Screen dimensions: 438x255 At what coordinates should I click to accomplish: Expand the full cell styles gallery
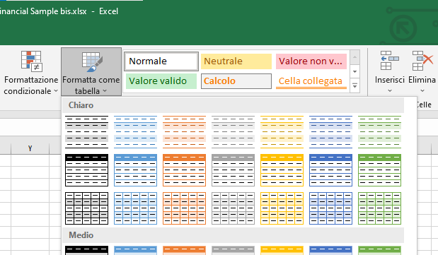click(x=355, y=86)
